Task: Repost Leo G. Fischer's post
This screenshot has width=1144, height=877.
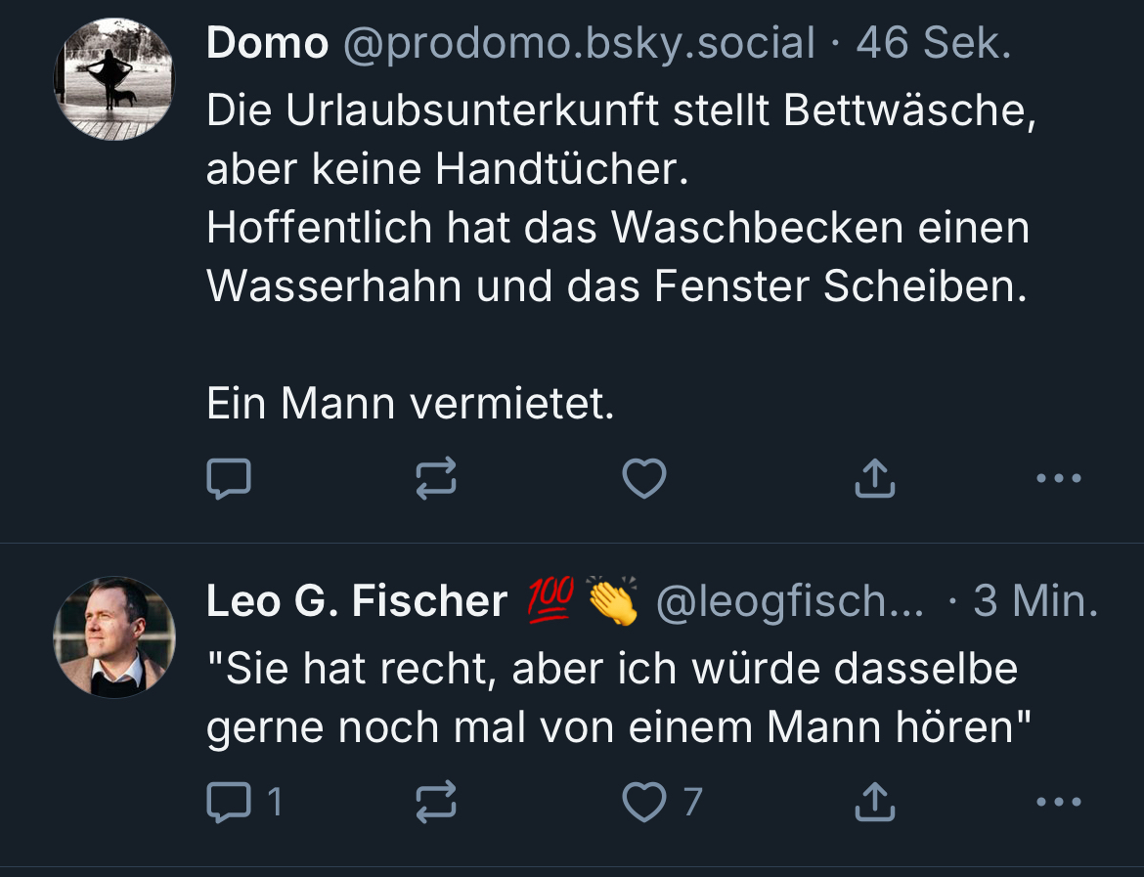Action: (x=436, y=803)
